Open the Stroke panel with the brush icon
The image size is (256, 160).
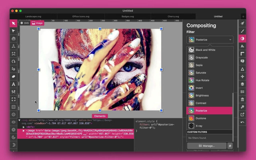(x=242, y=31)
